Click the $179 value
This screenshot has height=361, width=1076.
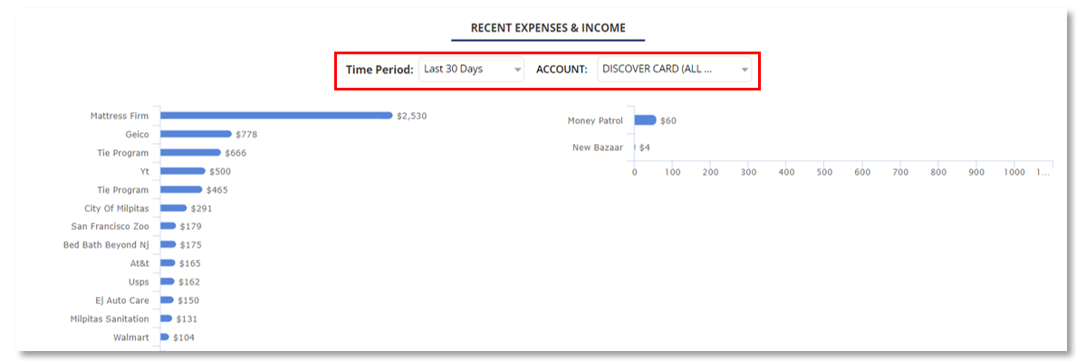191,226
